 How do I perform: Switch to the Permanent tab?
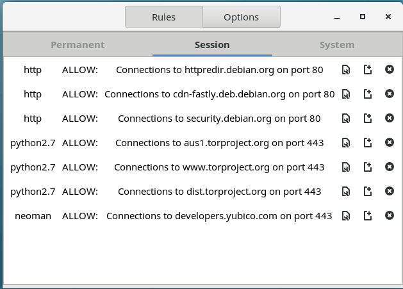78,45
